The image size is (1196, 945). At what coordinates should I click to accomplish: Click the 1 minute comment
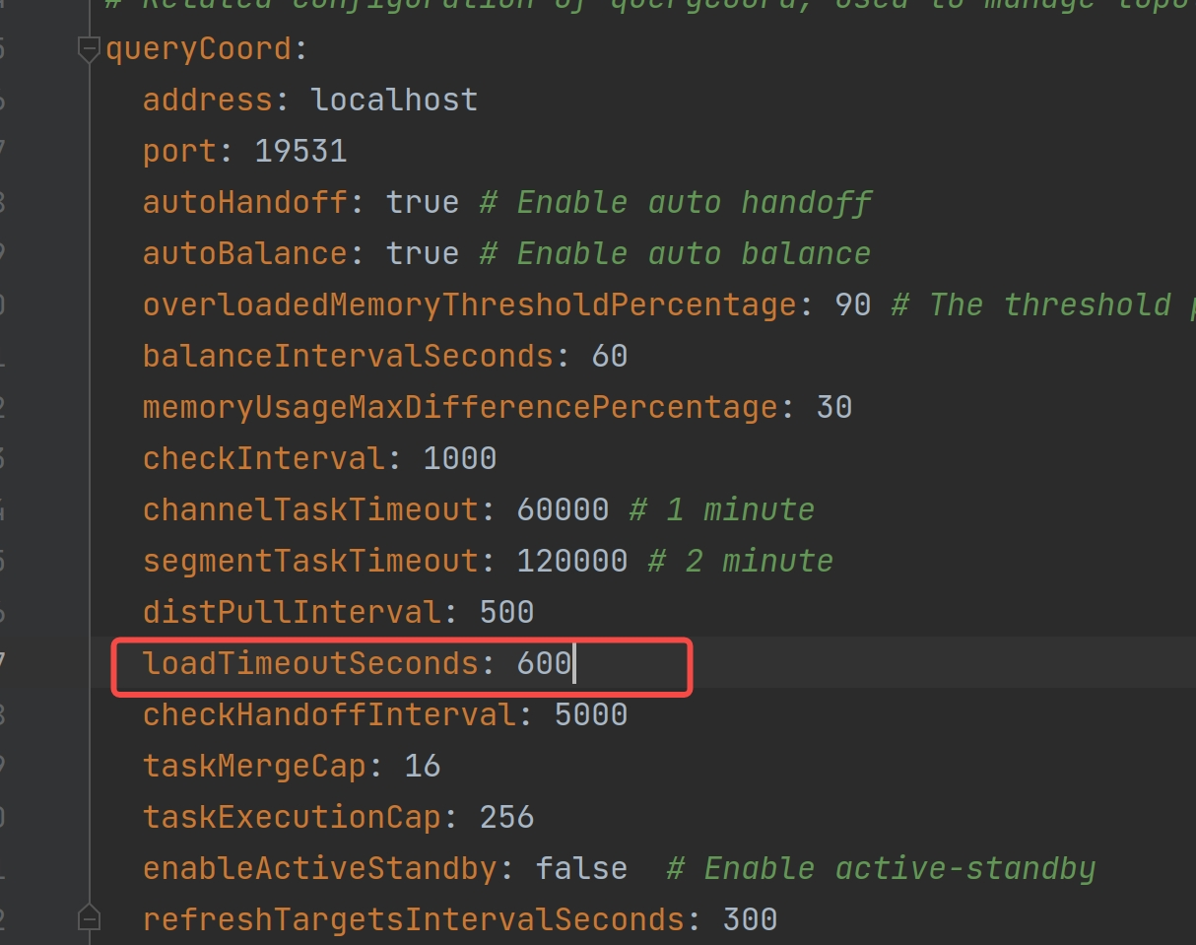(722, 509)
